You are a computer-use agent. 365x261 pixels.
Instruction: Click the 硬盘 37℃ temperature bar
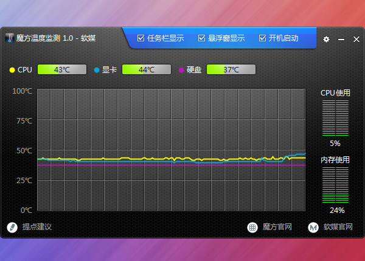pyautogui.click(x=231, y=69)
